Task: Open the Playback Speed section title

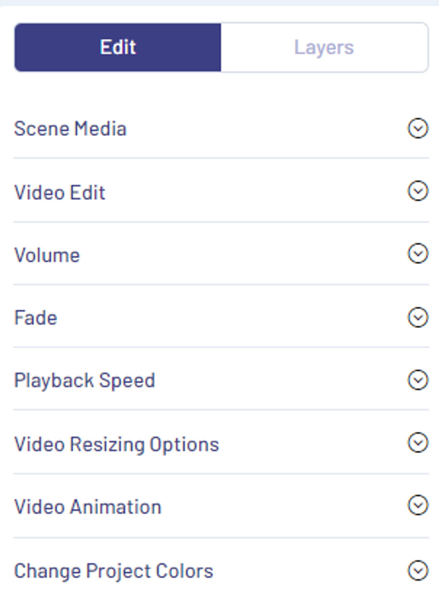Action: [85, 381]
